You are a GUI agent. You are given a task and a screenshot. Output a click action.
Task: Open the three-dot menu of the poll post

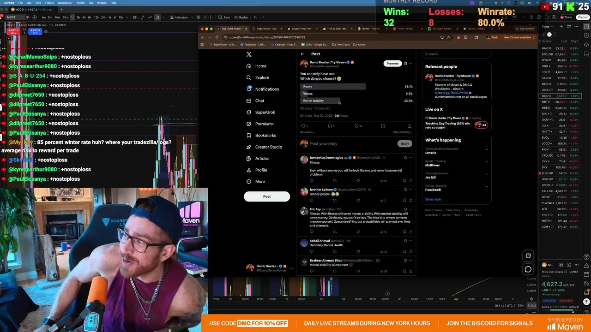[410, 63]
